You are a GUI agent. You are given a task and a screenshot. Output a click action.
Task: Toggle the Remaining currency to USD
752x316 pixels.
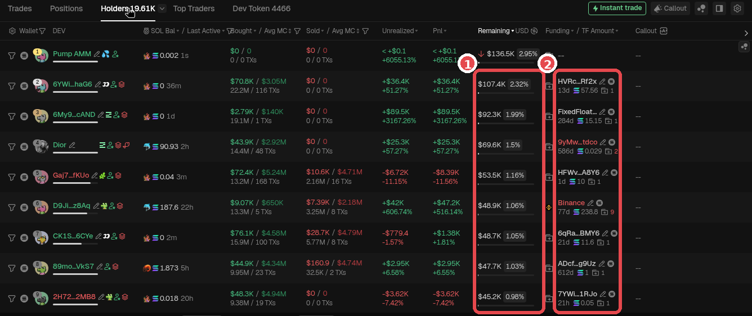click(526, 31)
